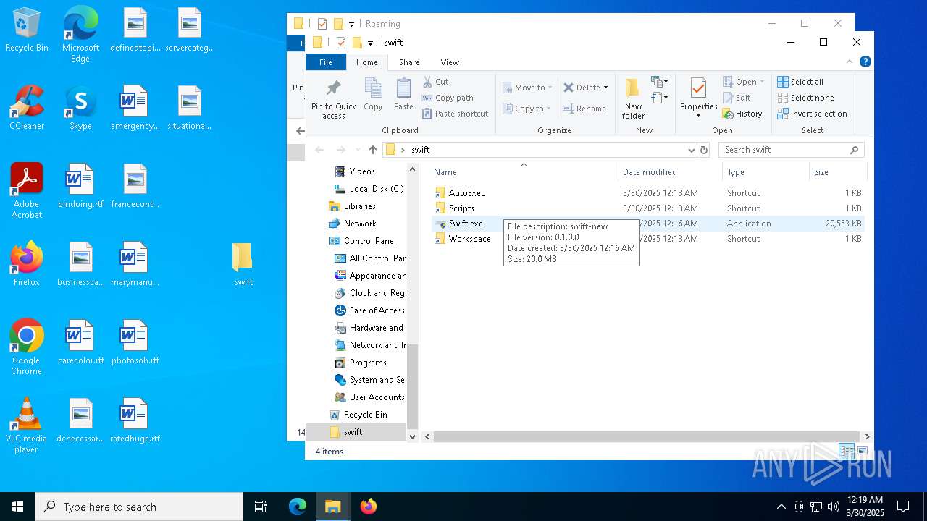Screen dimensions: 927x521
Task: Select CCleaner desktop shortcut
Action: 27,108
